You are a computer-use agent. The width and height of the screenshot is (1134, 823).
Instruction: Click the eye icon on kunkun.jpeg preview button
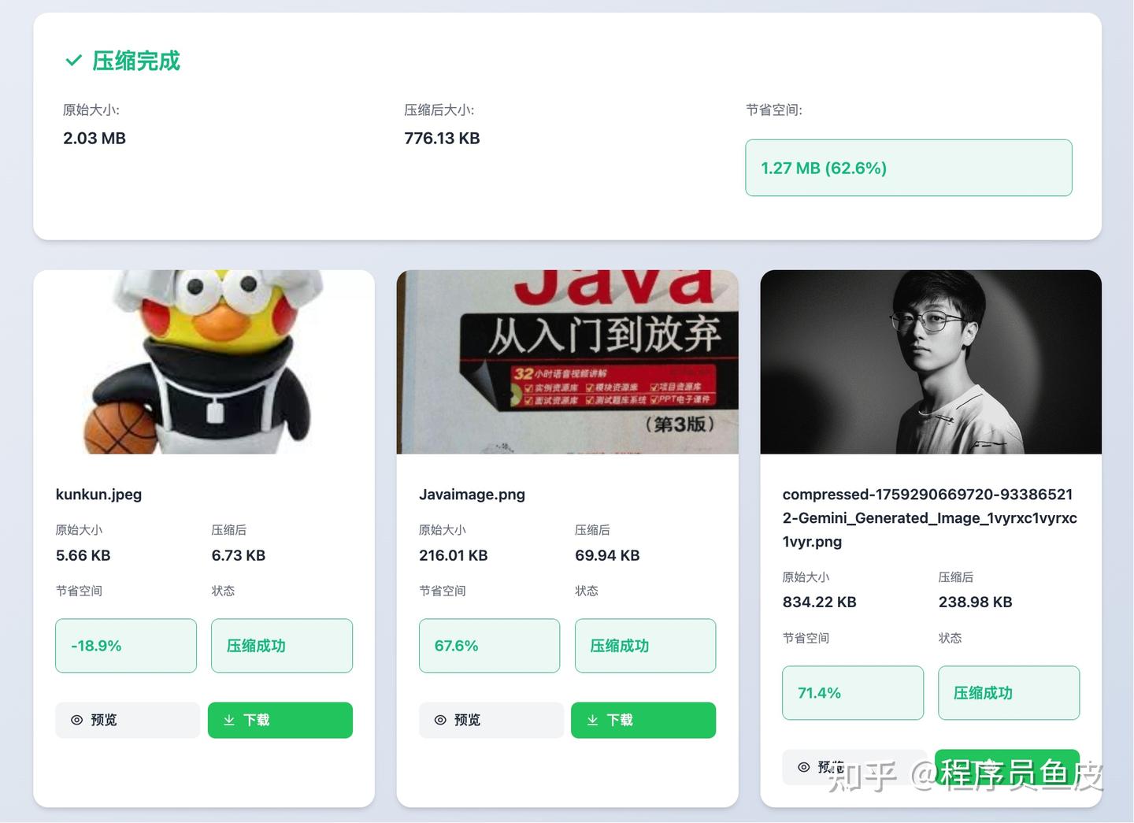point(77,720)
